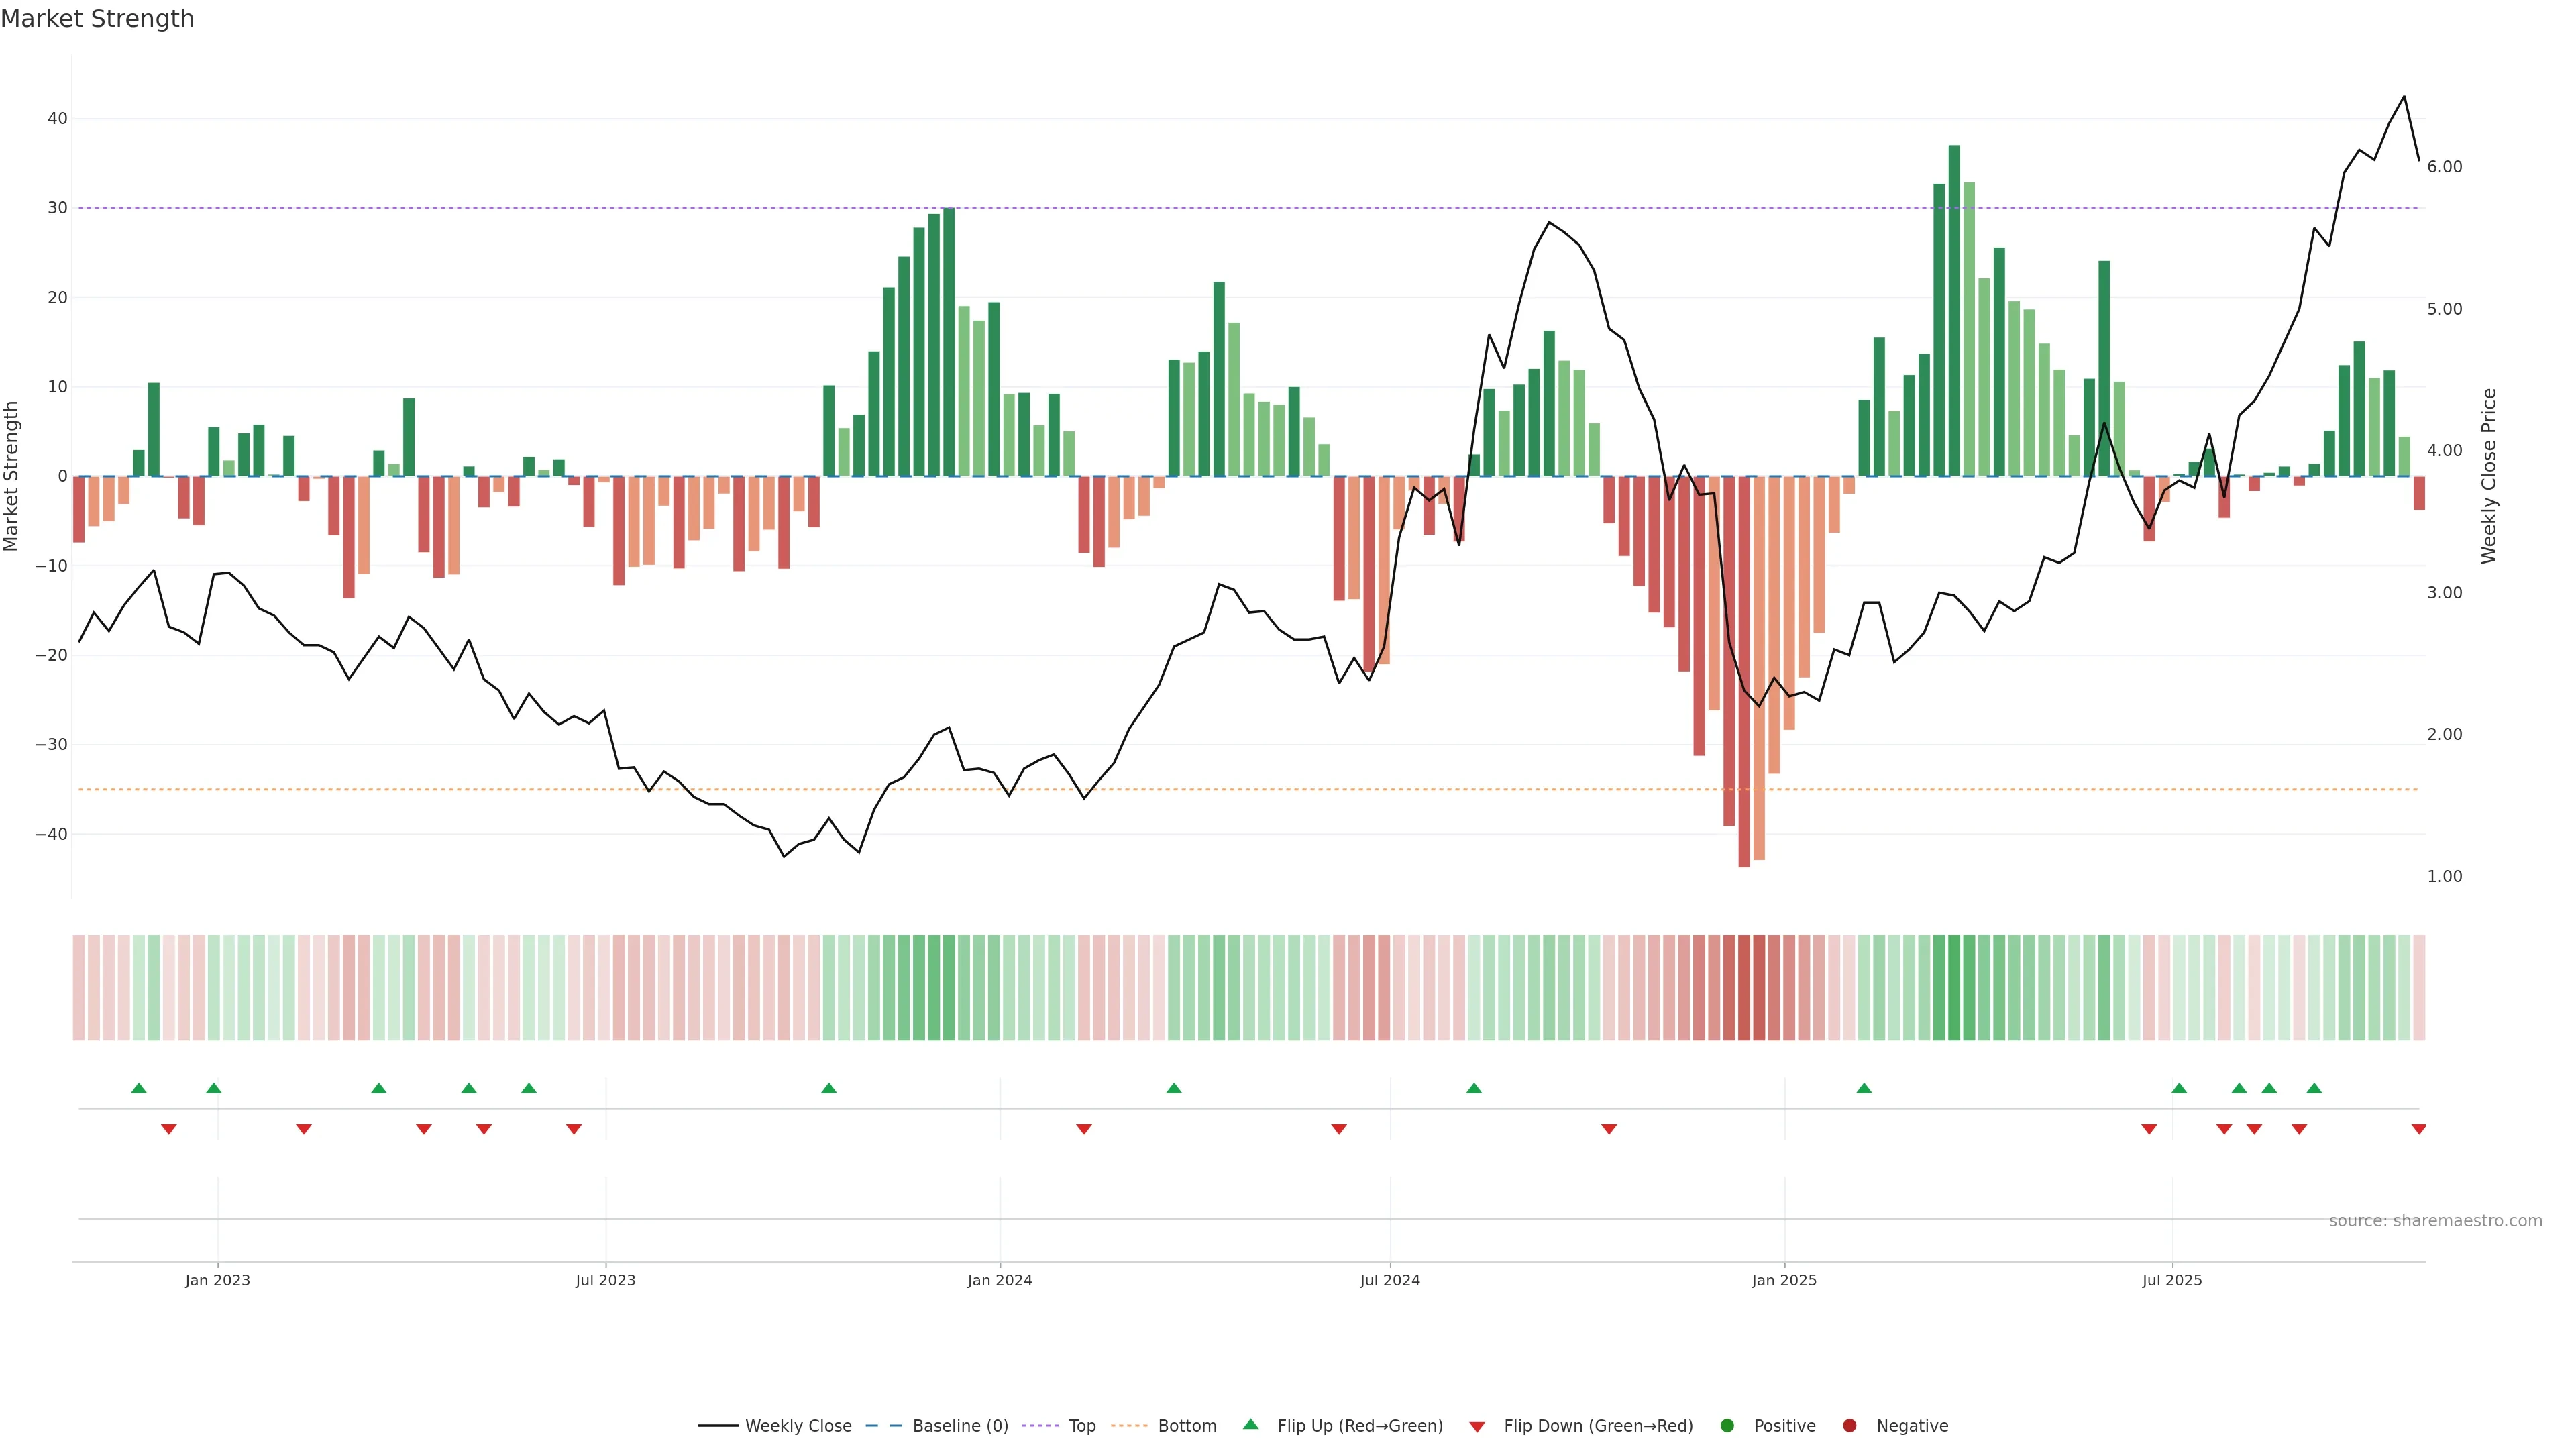Click the first green flip-up triangle marker
The height and width of the screenshot is (1449, 2576).
point(139,1088)
